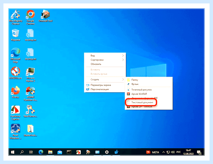The height and width of the screenshot is (164, 213).
Task: Click the META label in the tray
Action: click(156, 152)
